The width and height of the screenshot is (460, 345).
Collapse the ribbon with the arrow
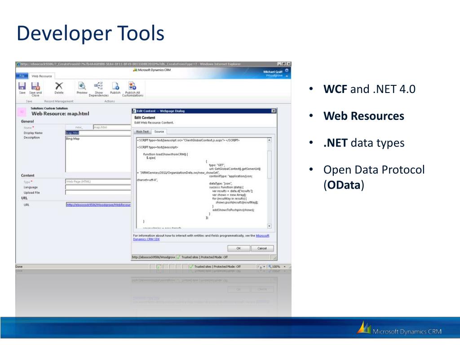287,76
